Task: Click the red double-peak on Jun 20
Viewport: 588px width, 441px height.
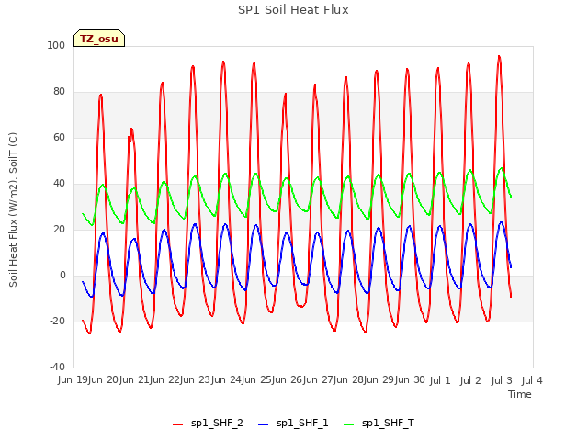Action: (130, 134)
